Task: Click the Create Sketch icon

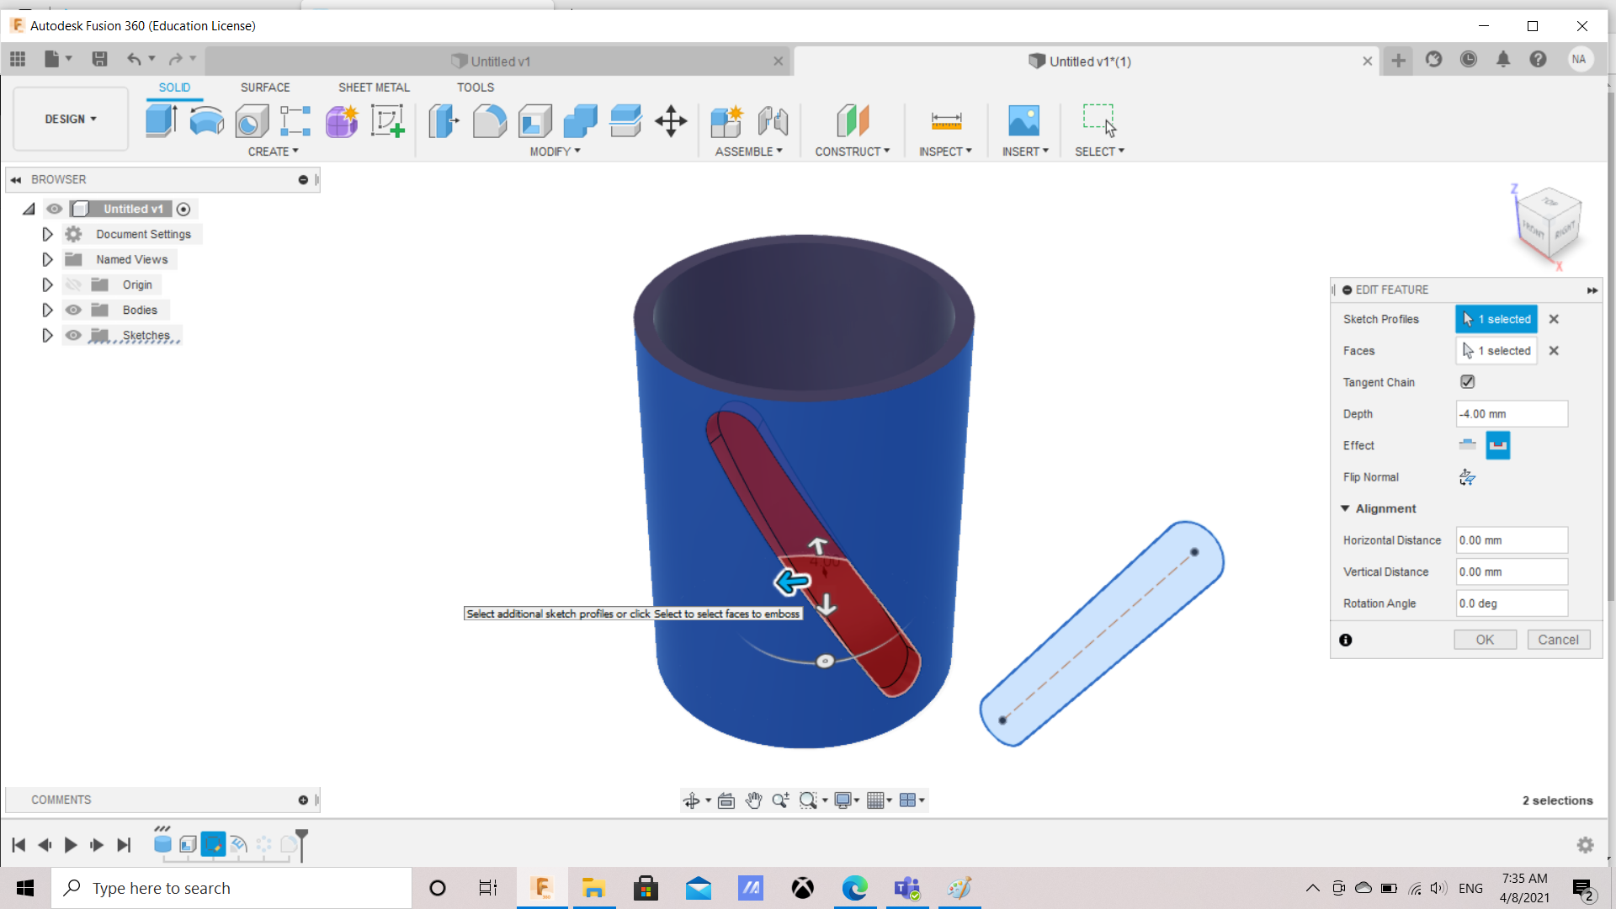Action: click(x=387, y=121)
